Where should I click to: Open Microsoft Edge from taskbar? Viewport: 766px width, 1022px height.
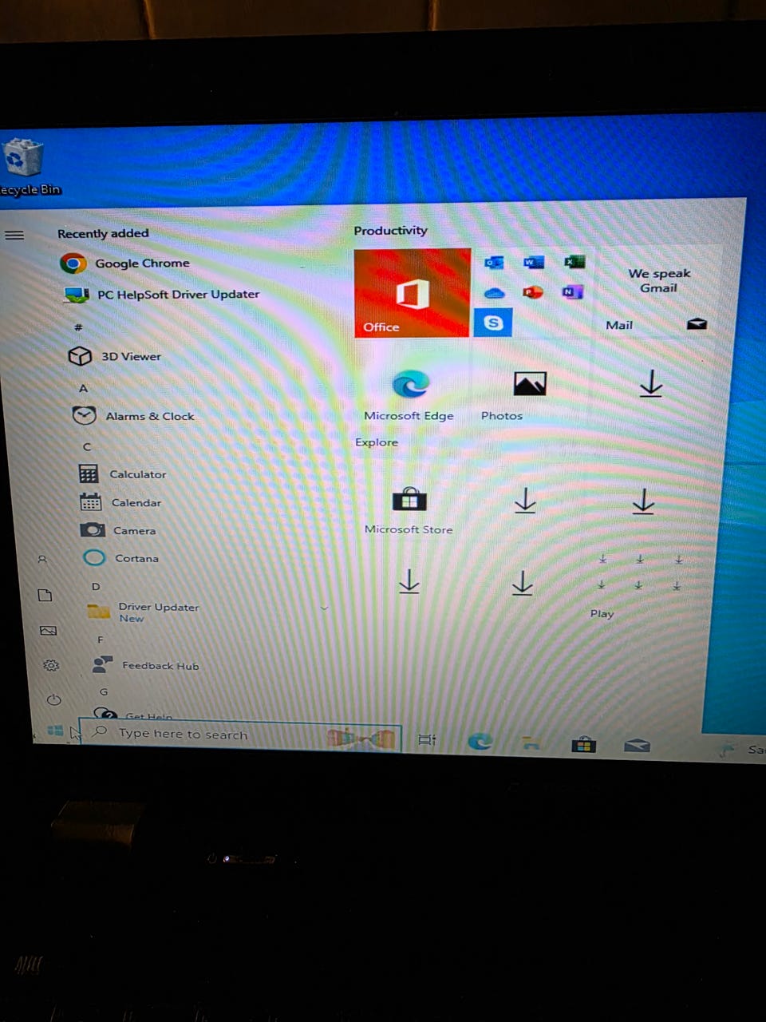pyautogui.click(x=480, y=742)
